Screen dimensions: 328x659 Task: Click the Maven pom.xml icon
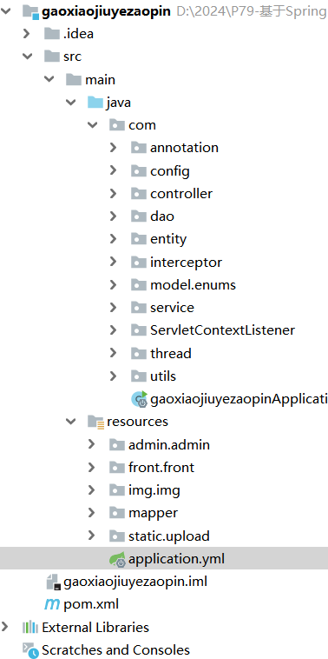52,604
